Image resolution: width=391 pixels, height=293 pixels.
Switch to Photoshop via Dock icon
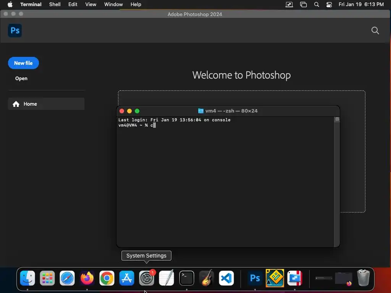[x=255, y=278]
